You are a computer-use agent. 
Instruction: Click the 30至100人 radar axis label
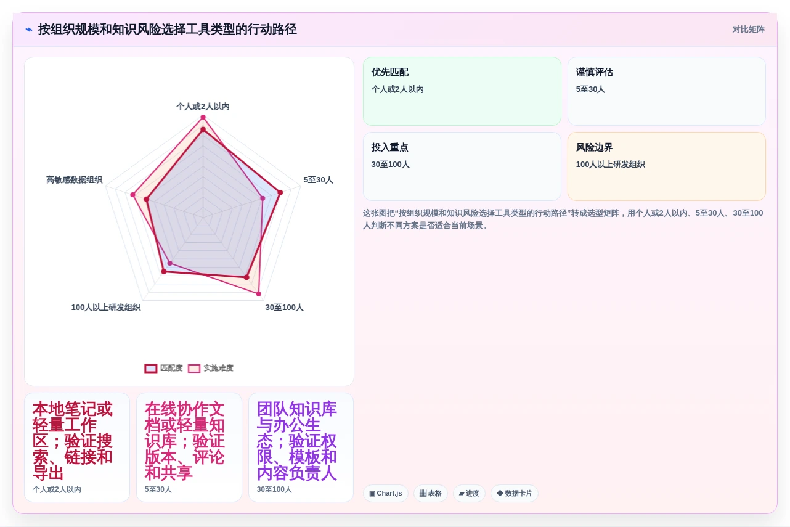(284, 308)
